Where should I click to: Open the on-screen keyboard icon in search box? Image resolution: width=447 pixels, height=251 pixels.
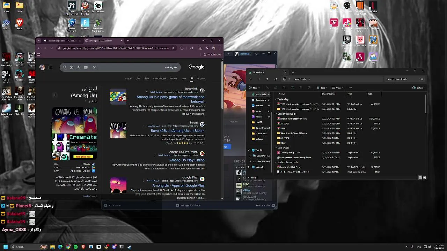86,67
